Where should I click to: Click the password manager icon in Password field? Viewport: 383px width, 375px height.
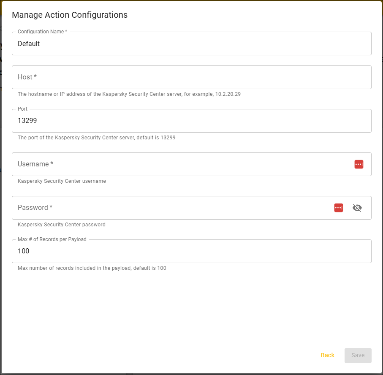coord(339,208)
